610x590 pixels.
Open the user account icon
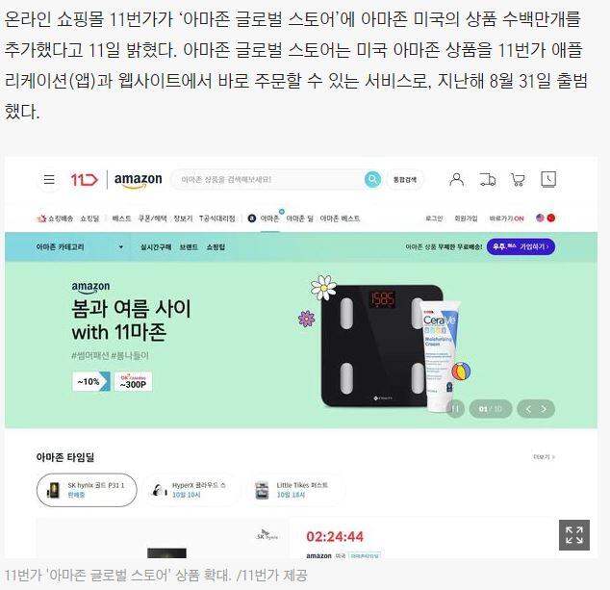456,179
